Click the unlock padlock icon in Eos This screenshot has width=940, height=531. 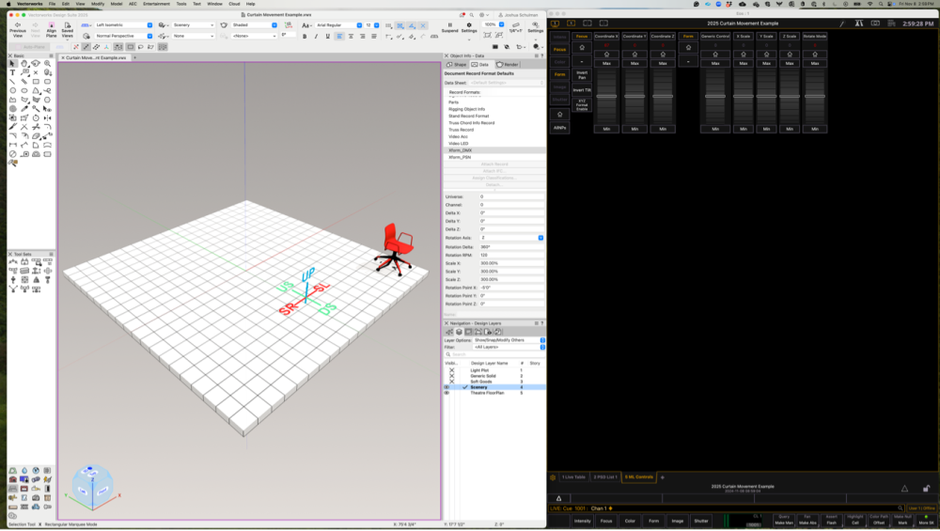click(x=927, y=488)
